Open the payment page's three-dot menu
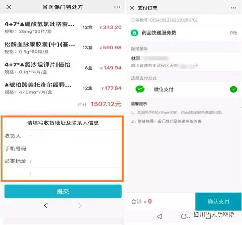 coord(233,8)
